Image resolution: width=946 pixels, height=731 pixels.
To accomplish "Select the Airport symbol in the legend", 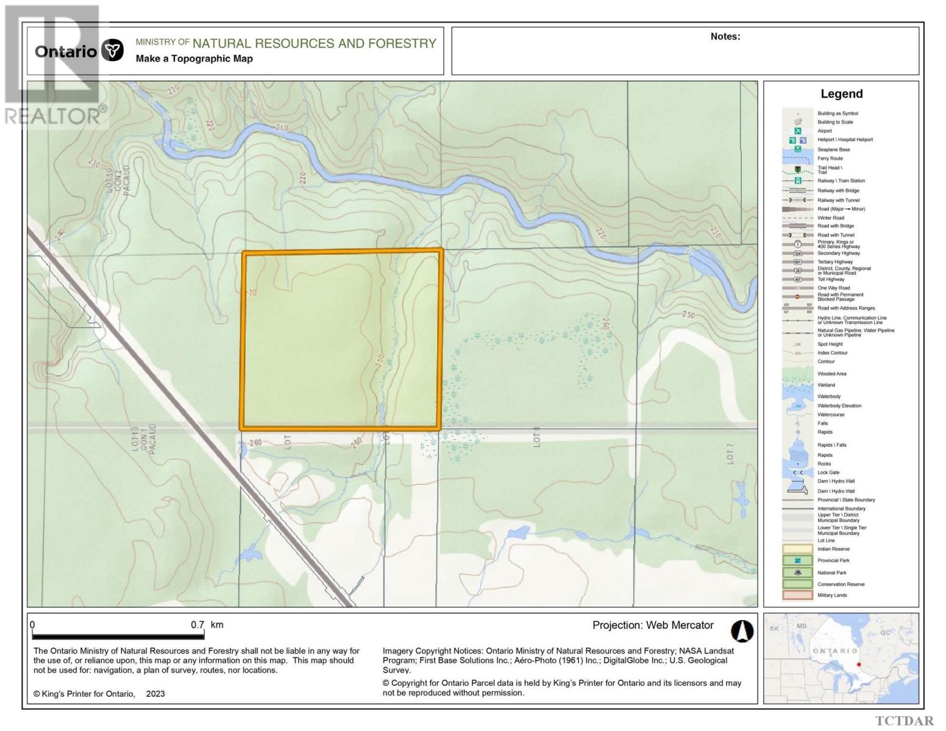I will 797,130.
